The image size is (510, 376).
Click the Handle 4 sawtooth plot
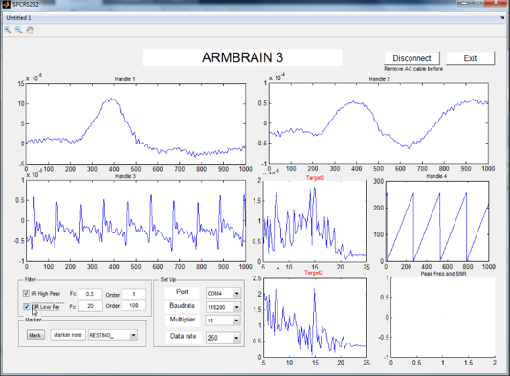click(437, 221)
